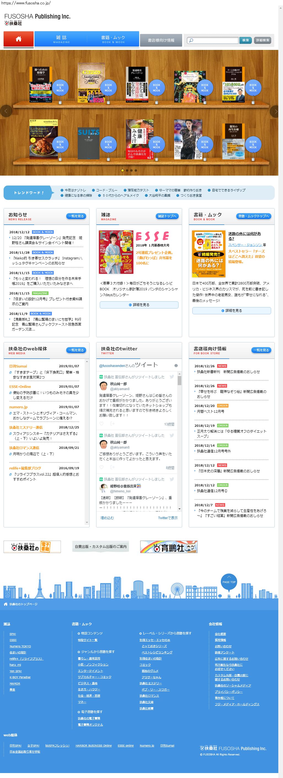
Task: Click the like heart on first tweet
Action: (101, 424)
